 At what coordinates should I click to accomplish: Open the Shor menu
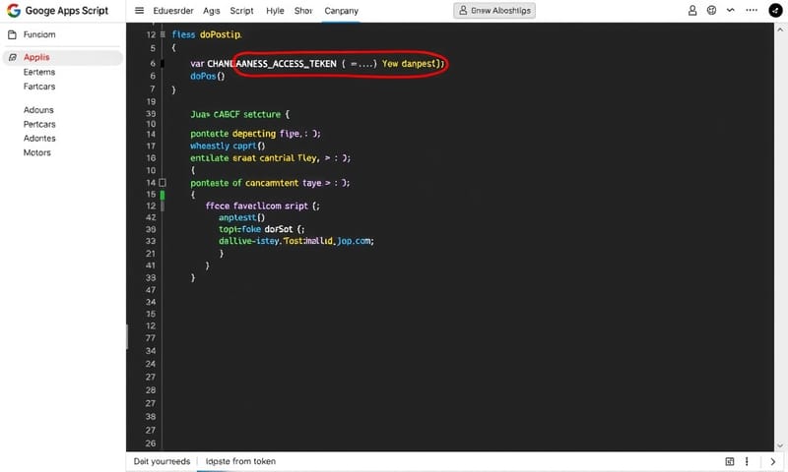303,11
